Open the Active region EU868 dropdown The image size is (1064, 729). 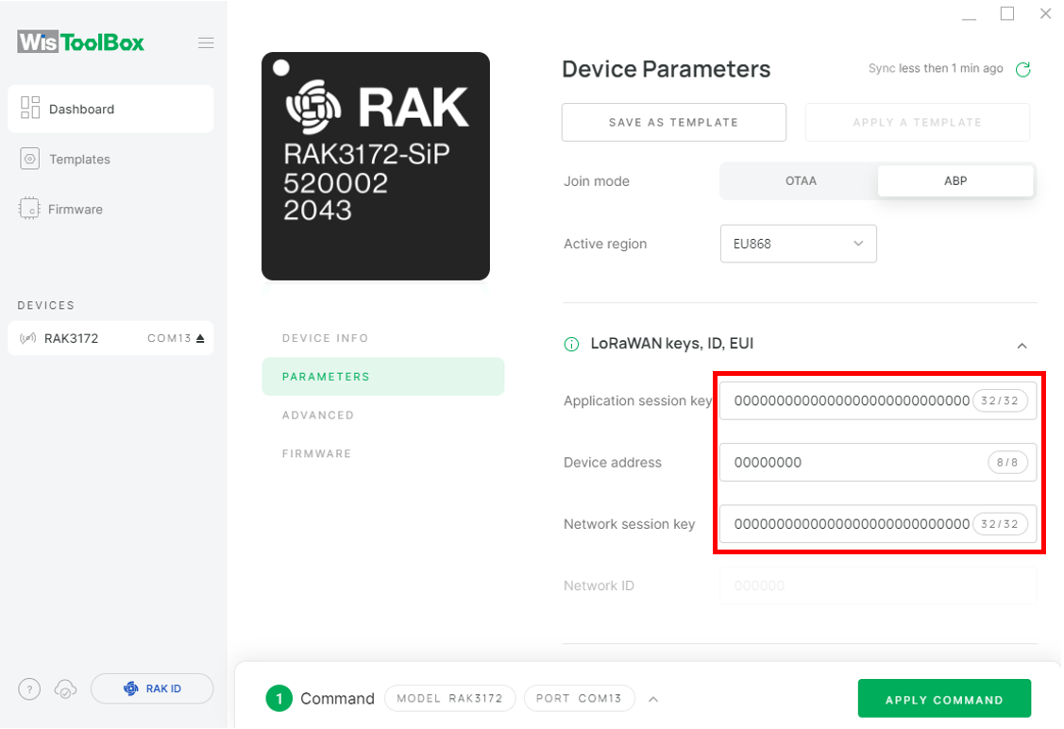click(799, 244)
